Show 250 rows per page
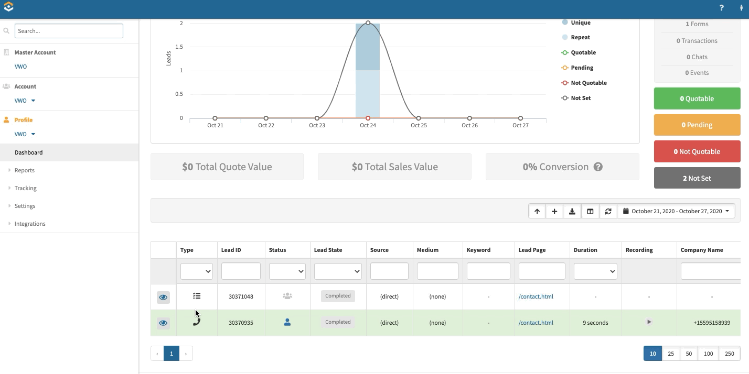The image size is (749, 374). [x=729, y=354]
